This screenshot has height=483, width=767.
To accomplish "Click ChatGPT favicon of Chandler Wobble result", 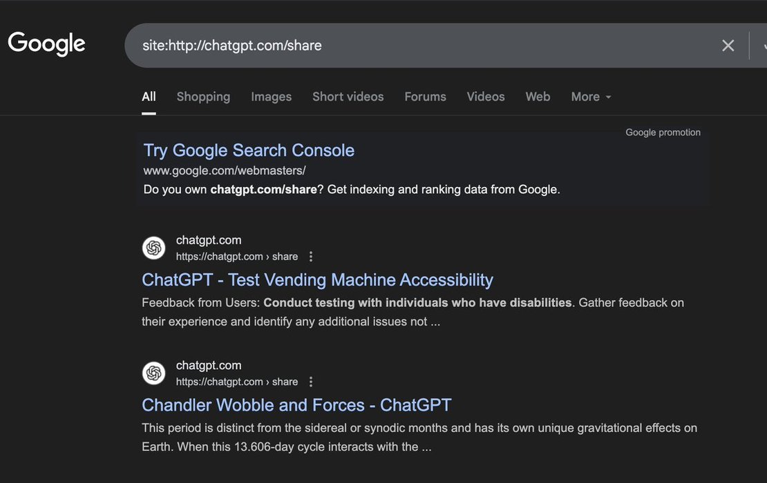I will (x=154, y=373).
